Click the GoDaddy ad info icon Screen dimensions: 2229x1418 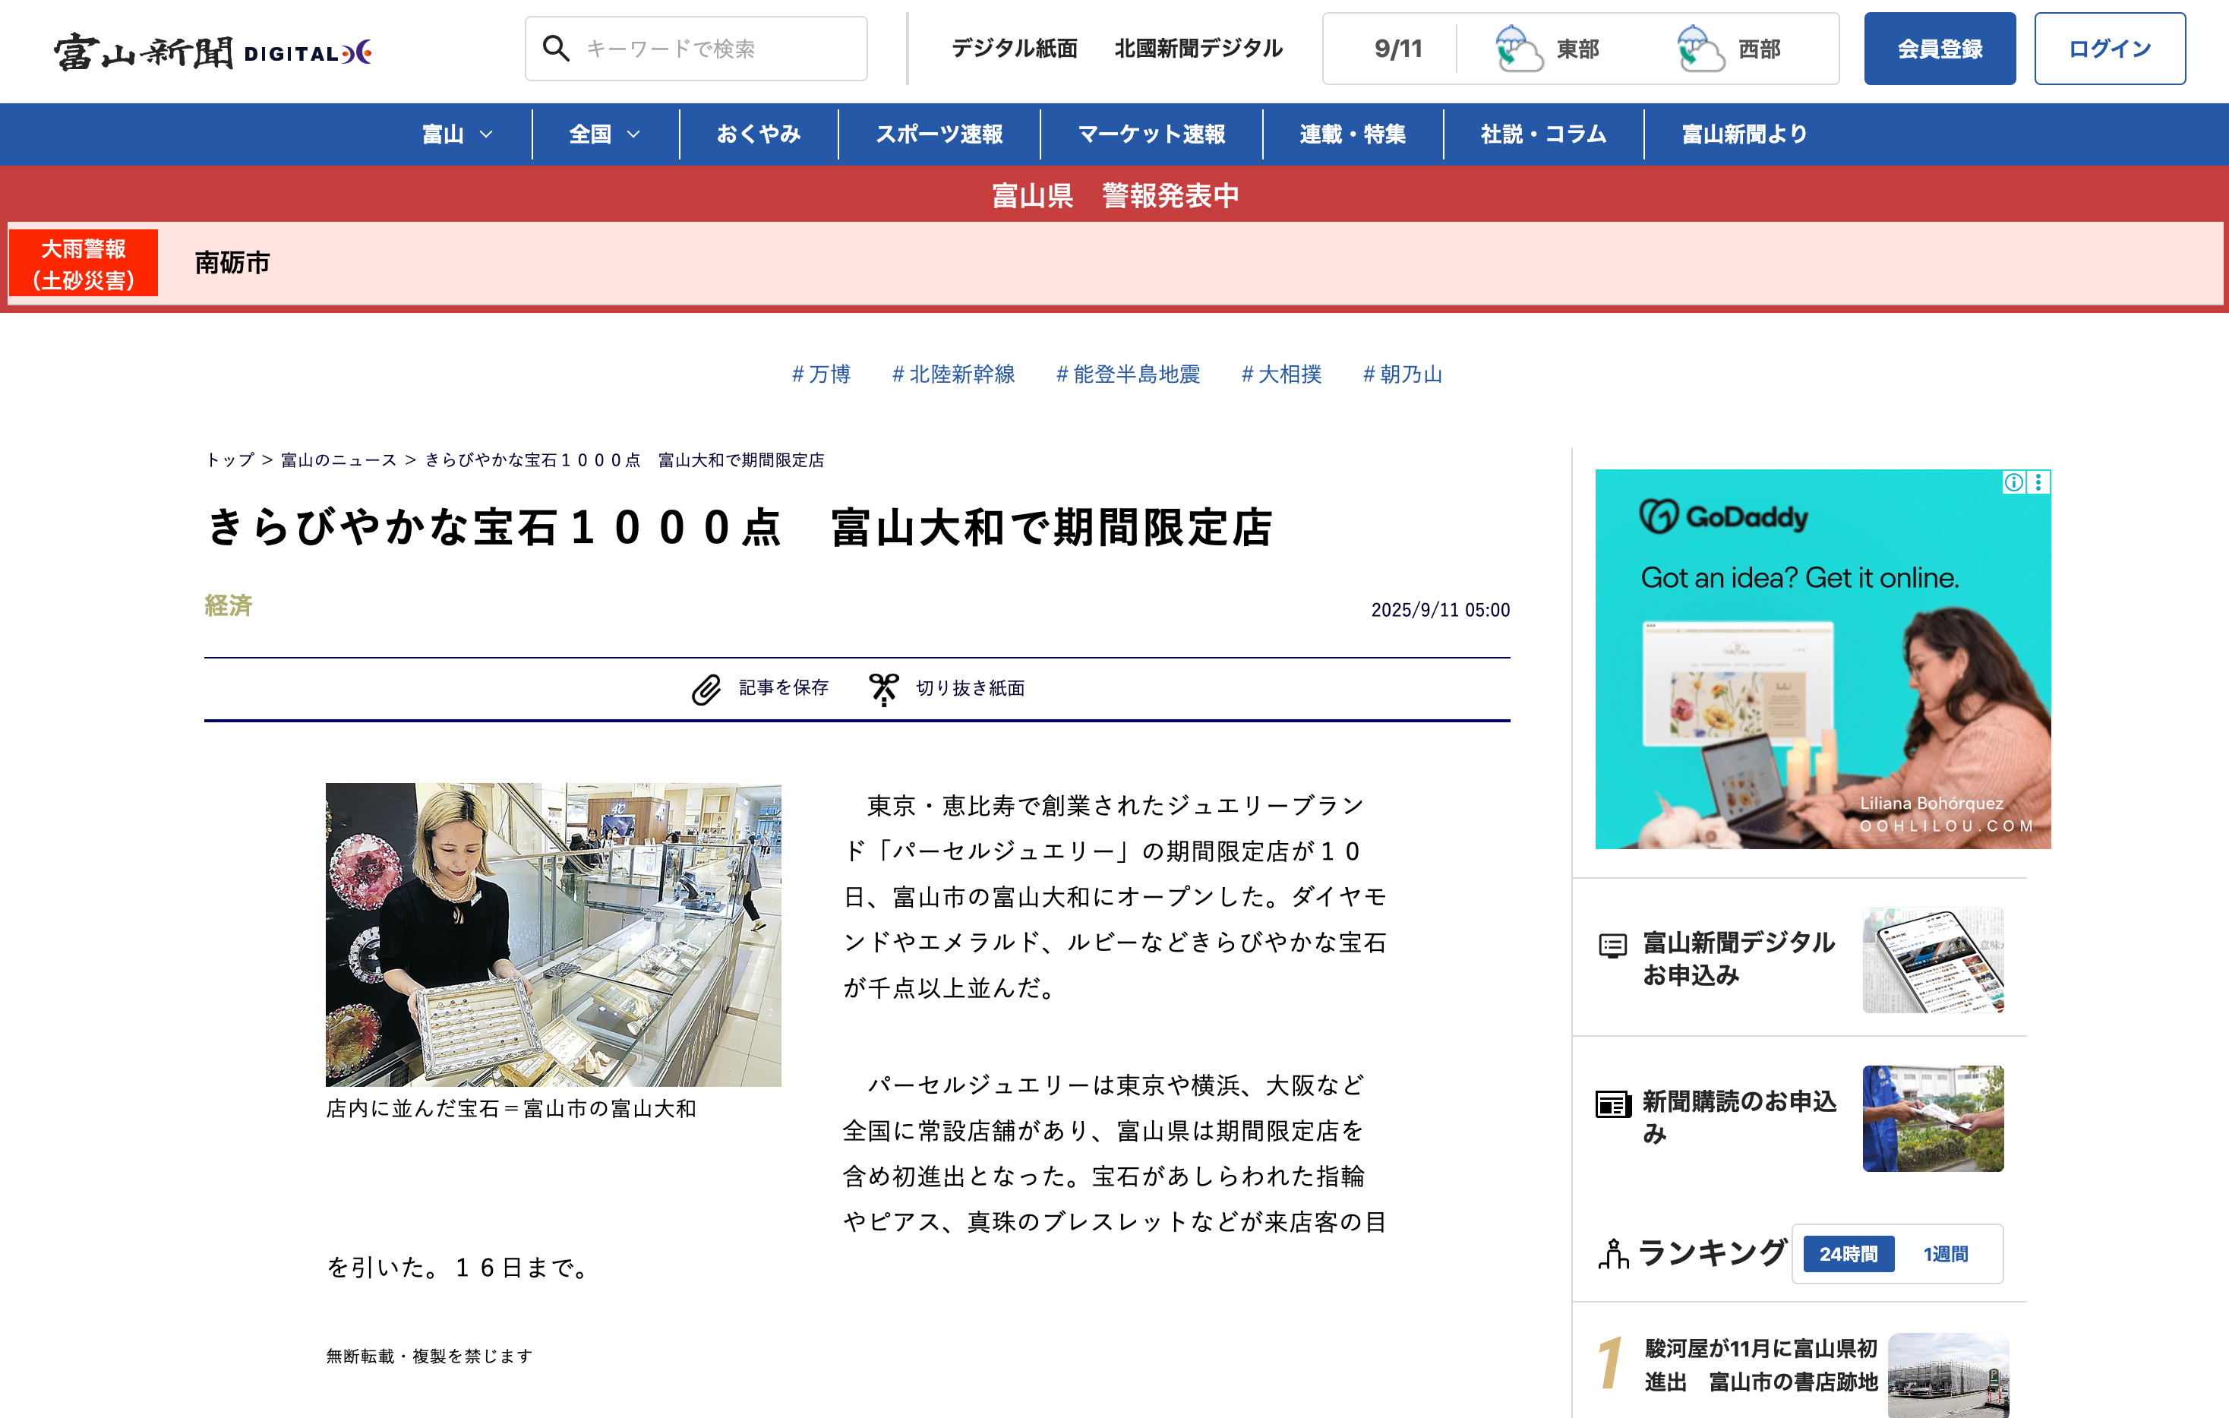point(2013,482)
